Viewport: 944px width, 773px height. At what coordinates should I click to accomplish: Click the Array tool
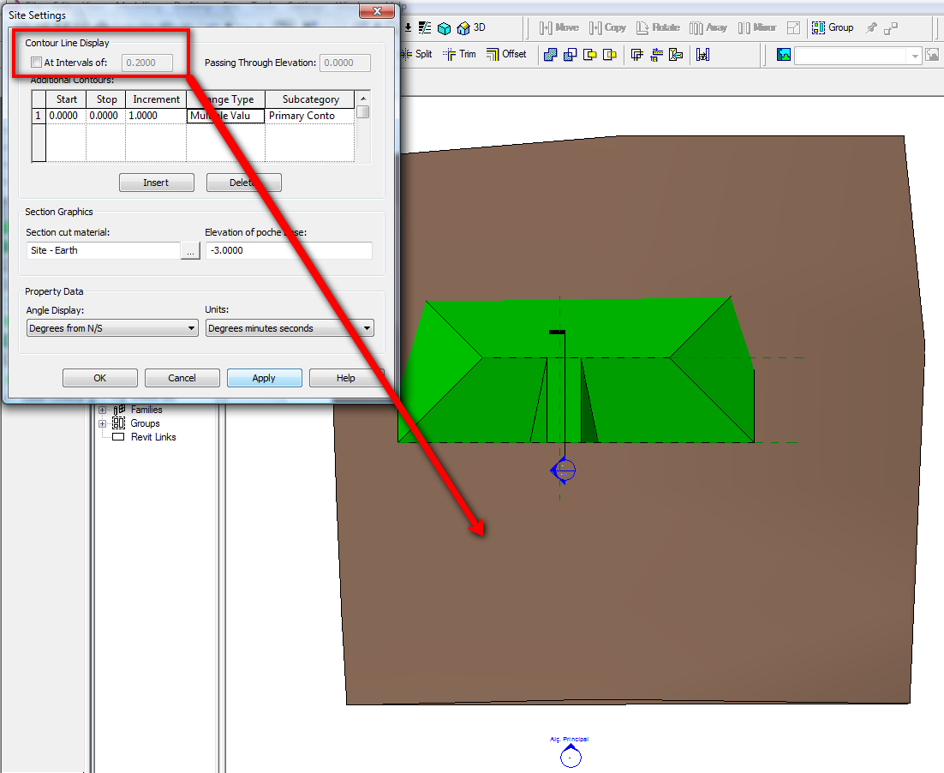coord(708,27)
